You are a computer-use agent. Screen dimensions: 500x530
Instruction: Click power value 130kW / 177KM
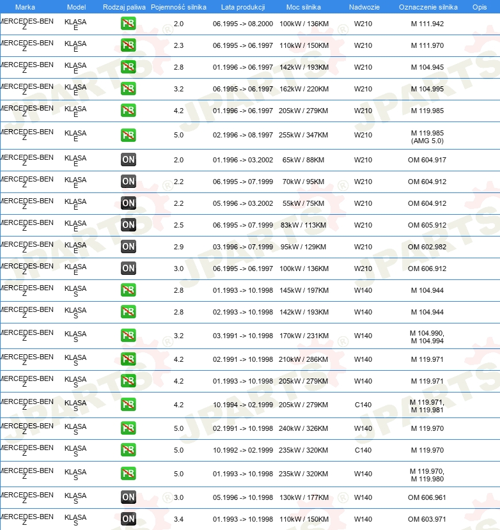tap(304, 497)
